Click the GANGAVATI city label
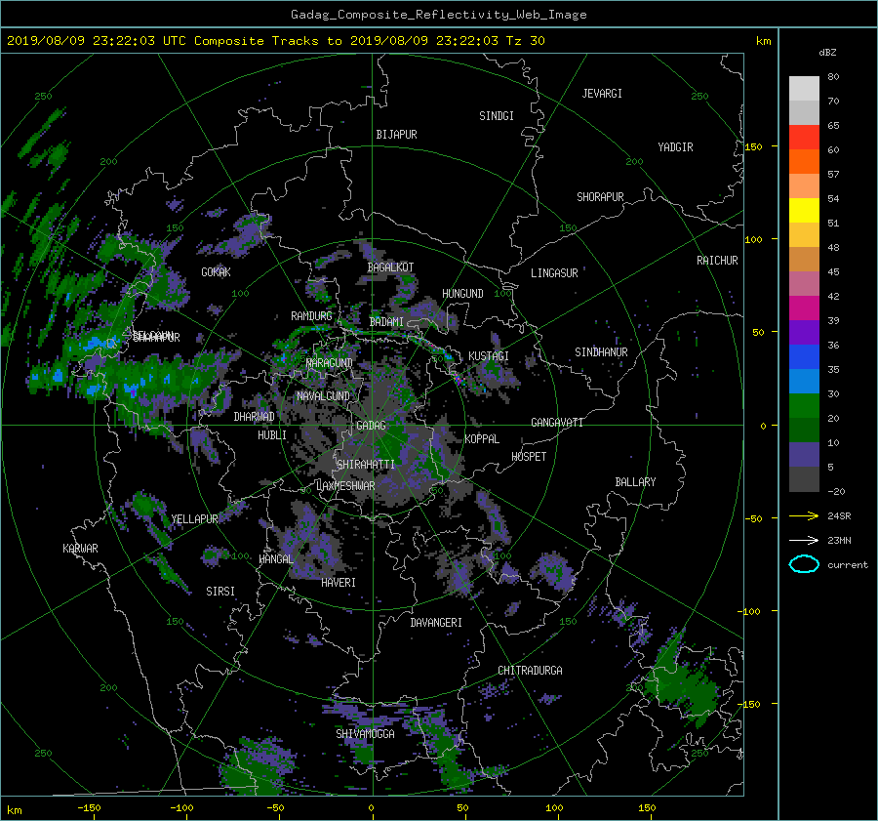This screenshot has height=821, width=878. (557, 423)
